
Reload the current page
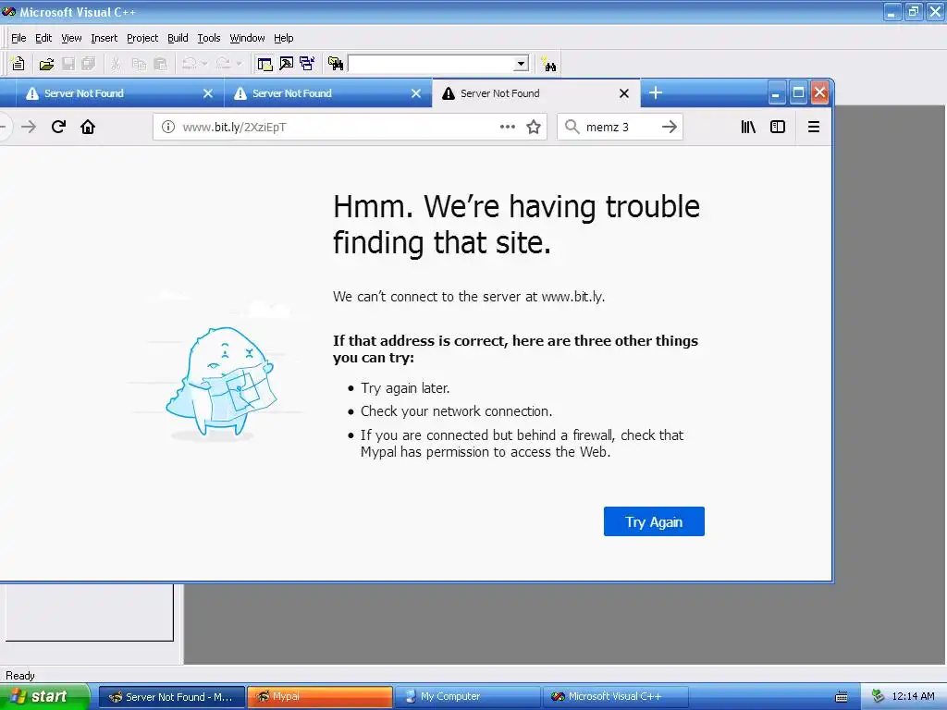coord(58,127)
